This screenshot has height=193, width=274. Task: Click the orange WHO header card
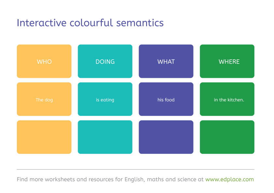[x=44, y=61]
